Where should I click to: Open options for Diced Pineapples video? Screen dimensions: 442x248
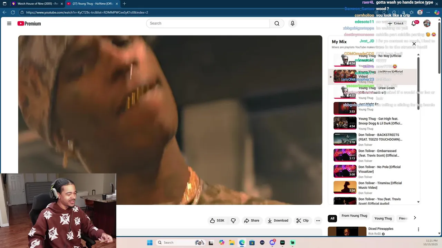(x=418, y=229)
